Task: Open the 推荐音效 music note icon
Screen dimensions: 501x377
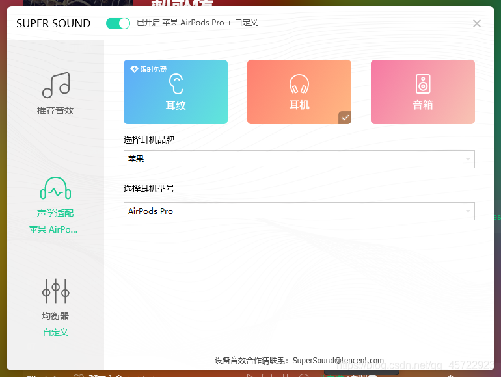Action: pyautogui.click(x=56, y=85)
